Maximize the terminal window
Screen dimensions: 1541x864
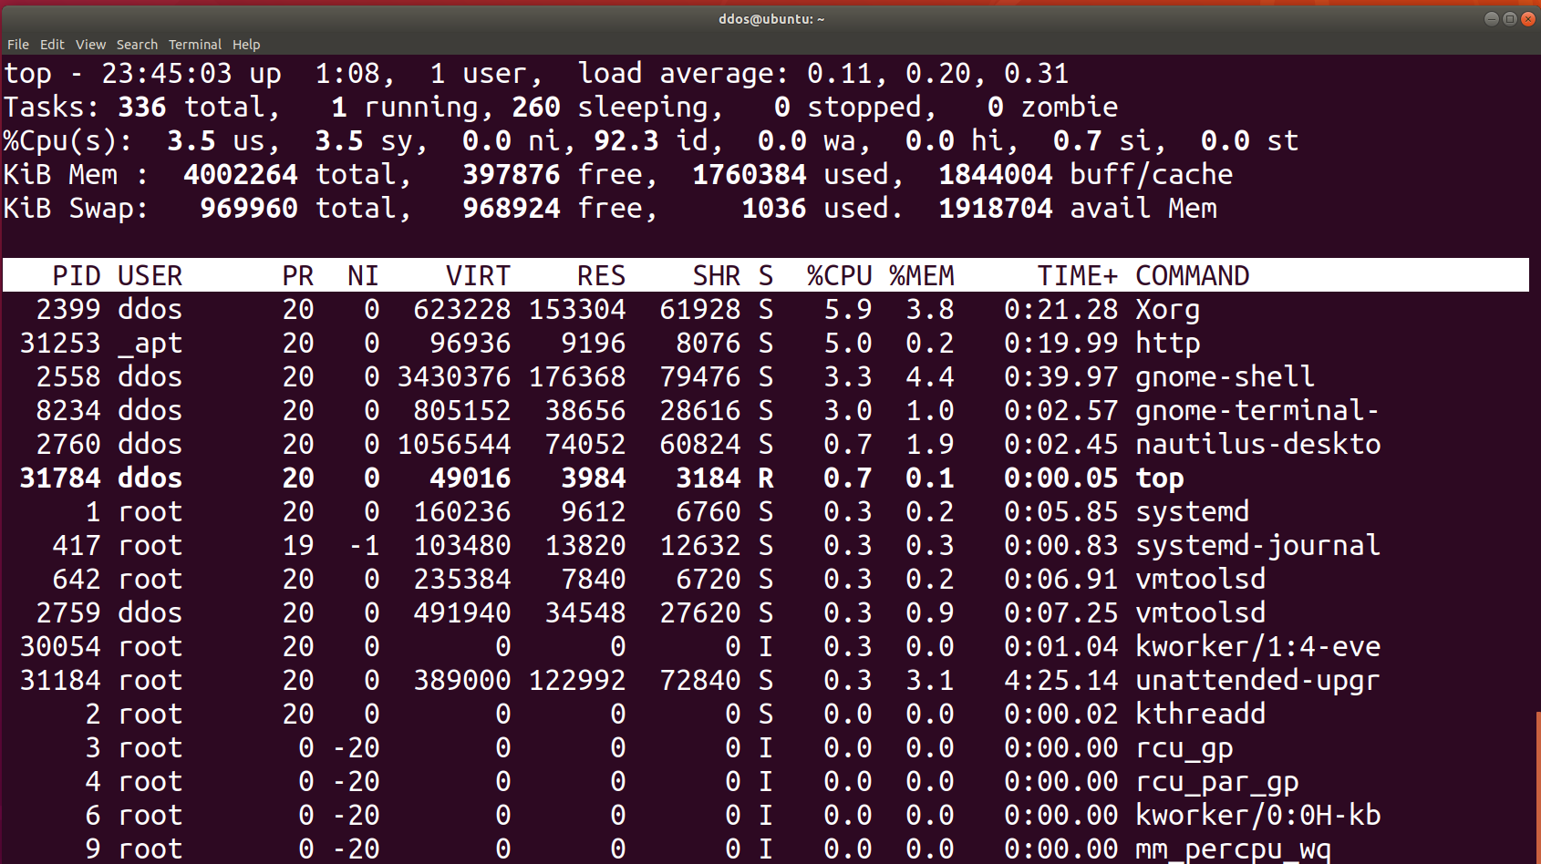(x=1510, y=18)
